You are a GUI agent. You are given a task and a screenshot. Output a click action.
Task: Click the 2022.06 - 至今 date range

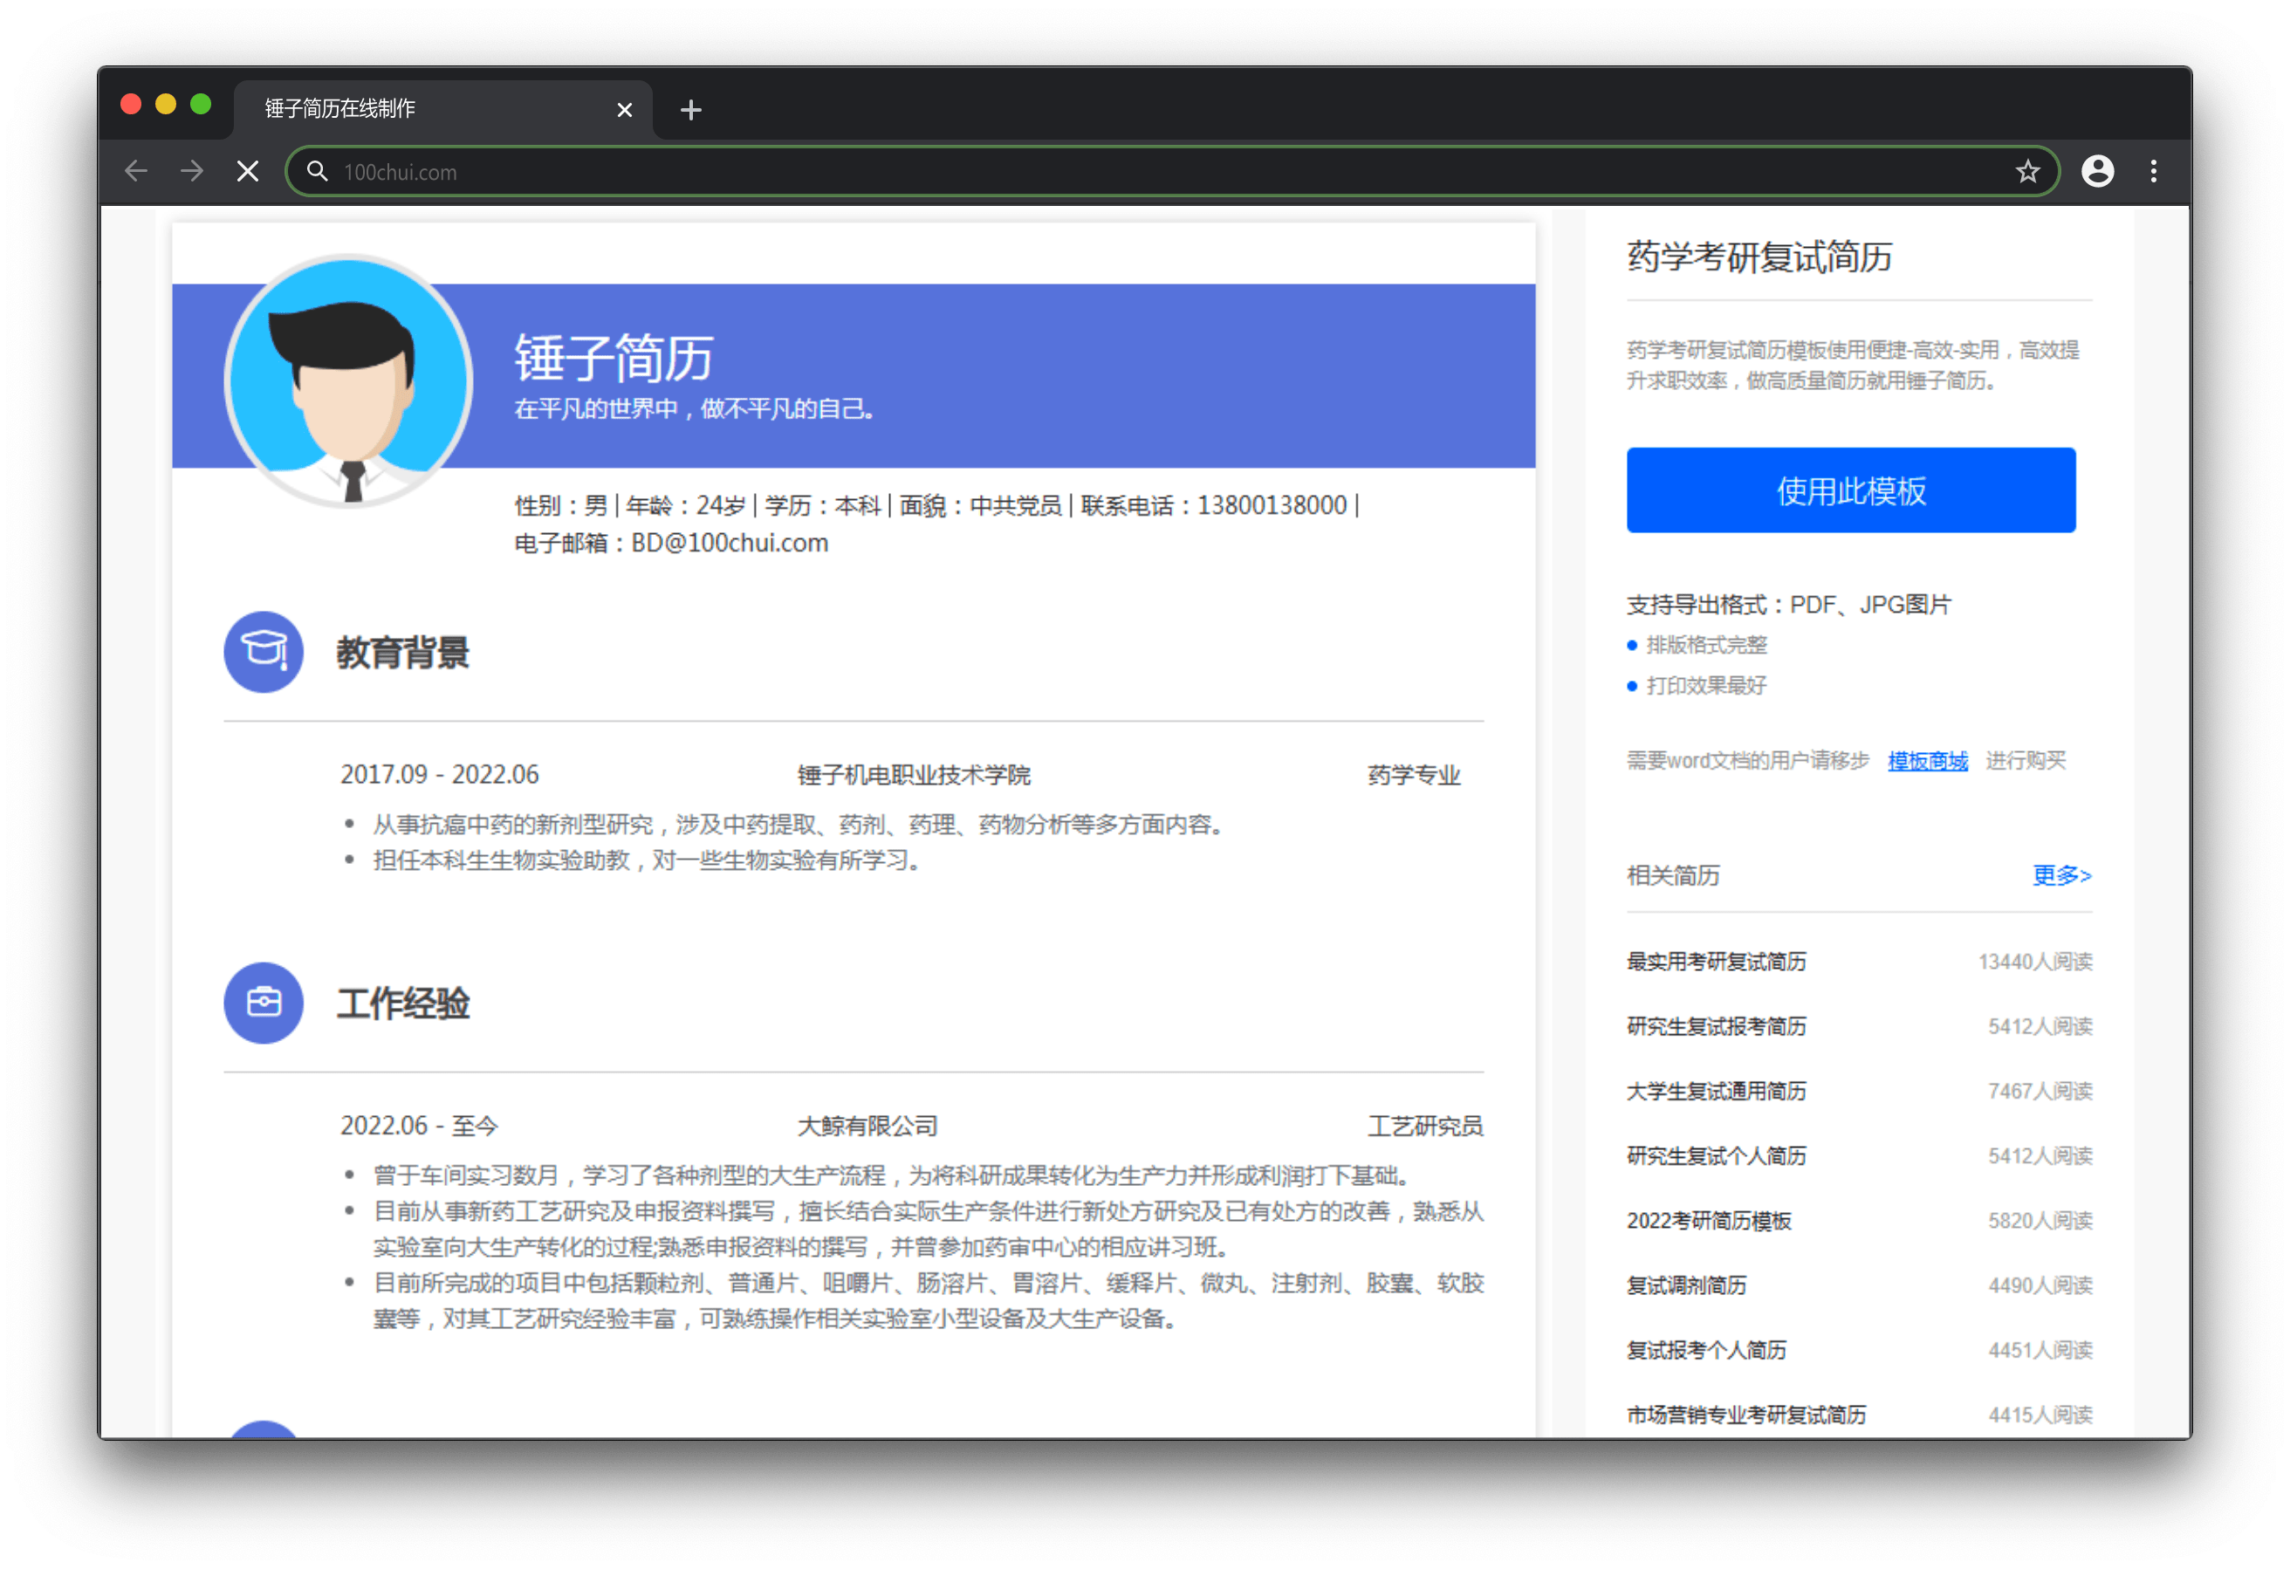[419, 1126]
